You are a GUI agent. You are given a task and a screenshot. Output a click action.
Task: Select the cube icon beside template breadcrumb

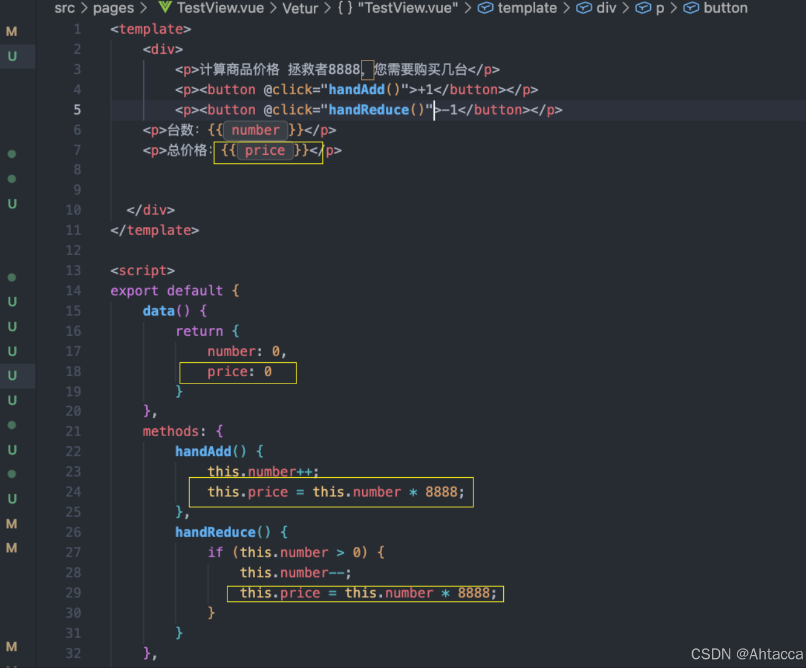coord(485,8)
